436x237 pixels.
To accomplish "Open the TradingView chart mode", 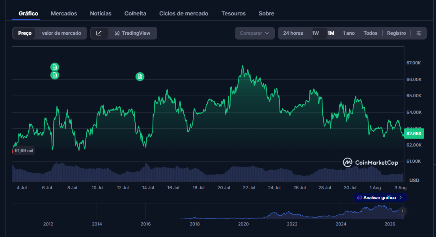I will coord(132,33).
